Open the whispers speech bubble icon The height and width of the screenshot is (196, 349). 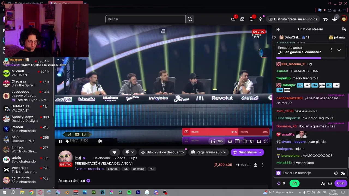point(251,19)
